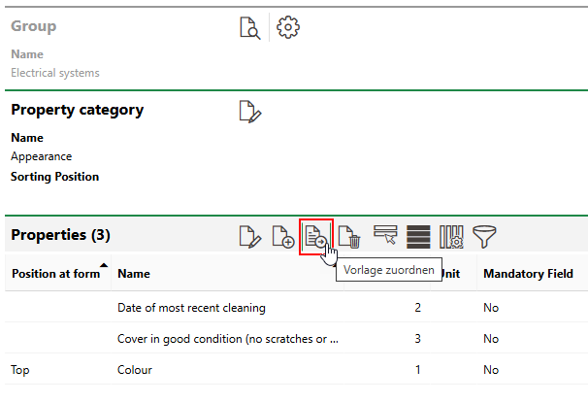Click the sort arrow beside Position at form
The height and width of the screenshot is (403, 588).
(104, 267)
